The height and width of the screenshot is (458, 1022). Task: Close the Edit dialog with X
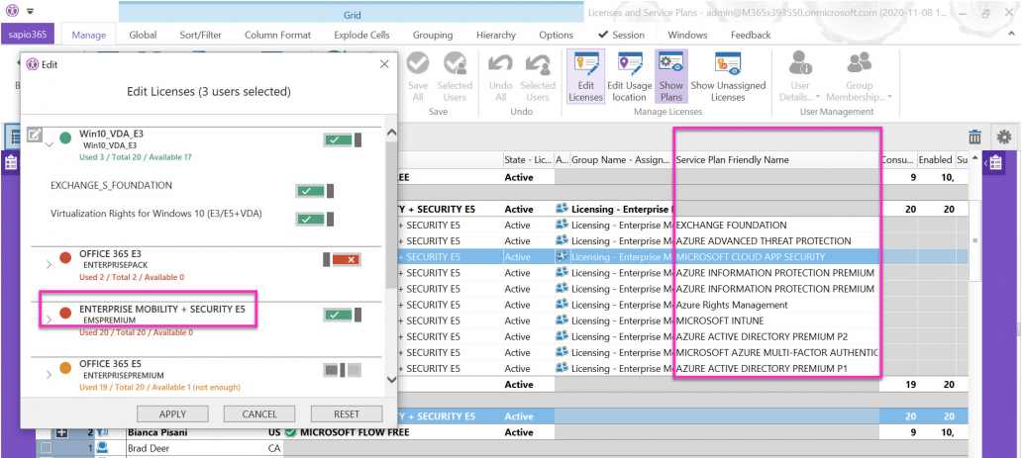(384, 64)
